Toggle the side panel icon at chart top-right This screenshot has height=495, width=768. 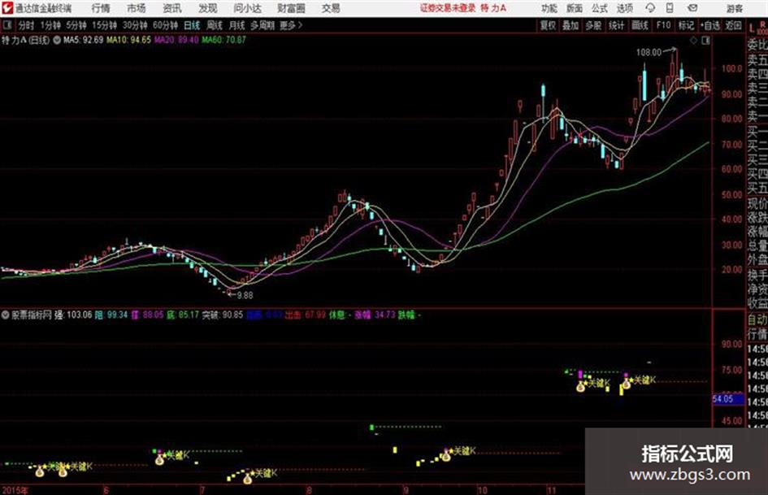click(x=705, y=41)
